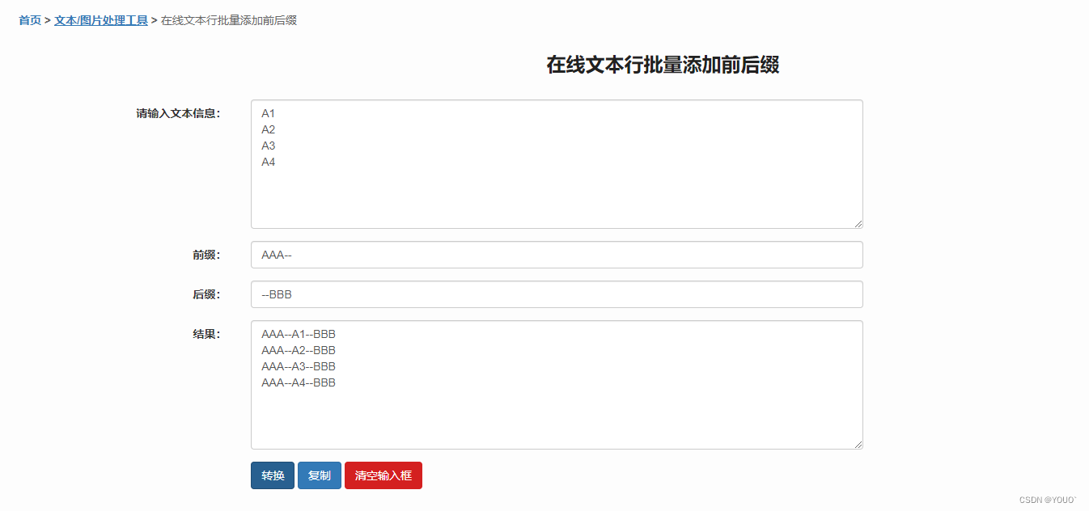Click into the 后缀 input field

point(557,294)
